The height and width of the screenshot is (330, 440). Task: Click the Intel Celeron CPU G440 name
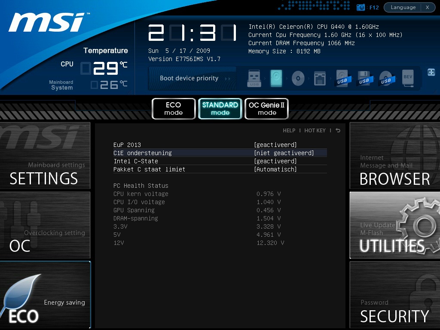(313, 27)
